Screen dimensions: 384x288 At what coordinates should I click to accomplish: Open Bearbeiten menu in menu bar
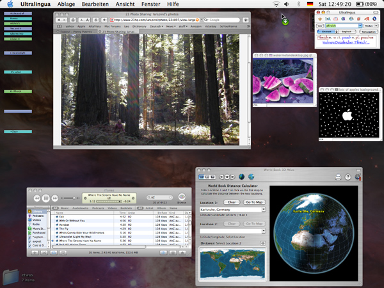click(95, 4)
